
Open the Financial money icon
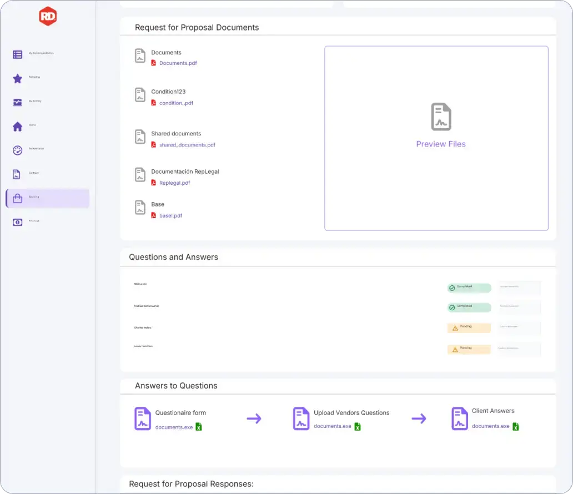[18, 222]
